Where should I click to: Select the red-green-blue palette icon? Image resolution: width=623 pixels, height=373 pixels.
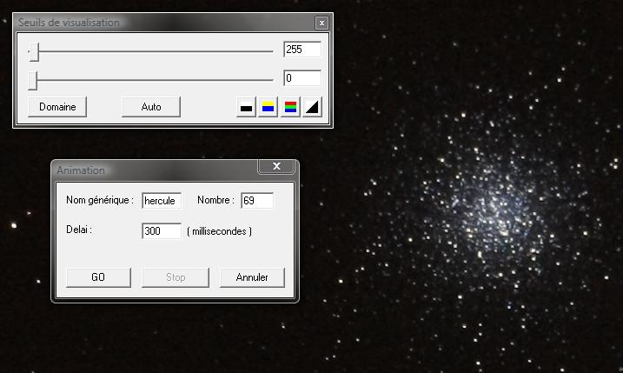tap(290, 107)
